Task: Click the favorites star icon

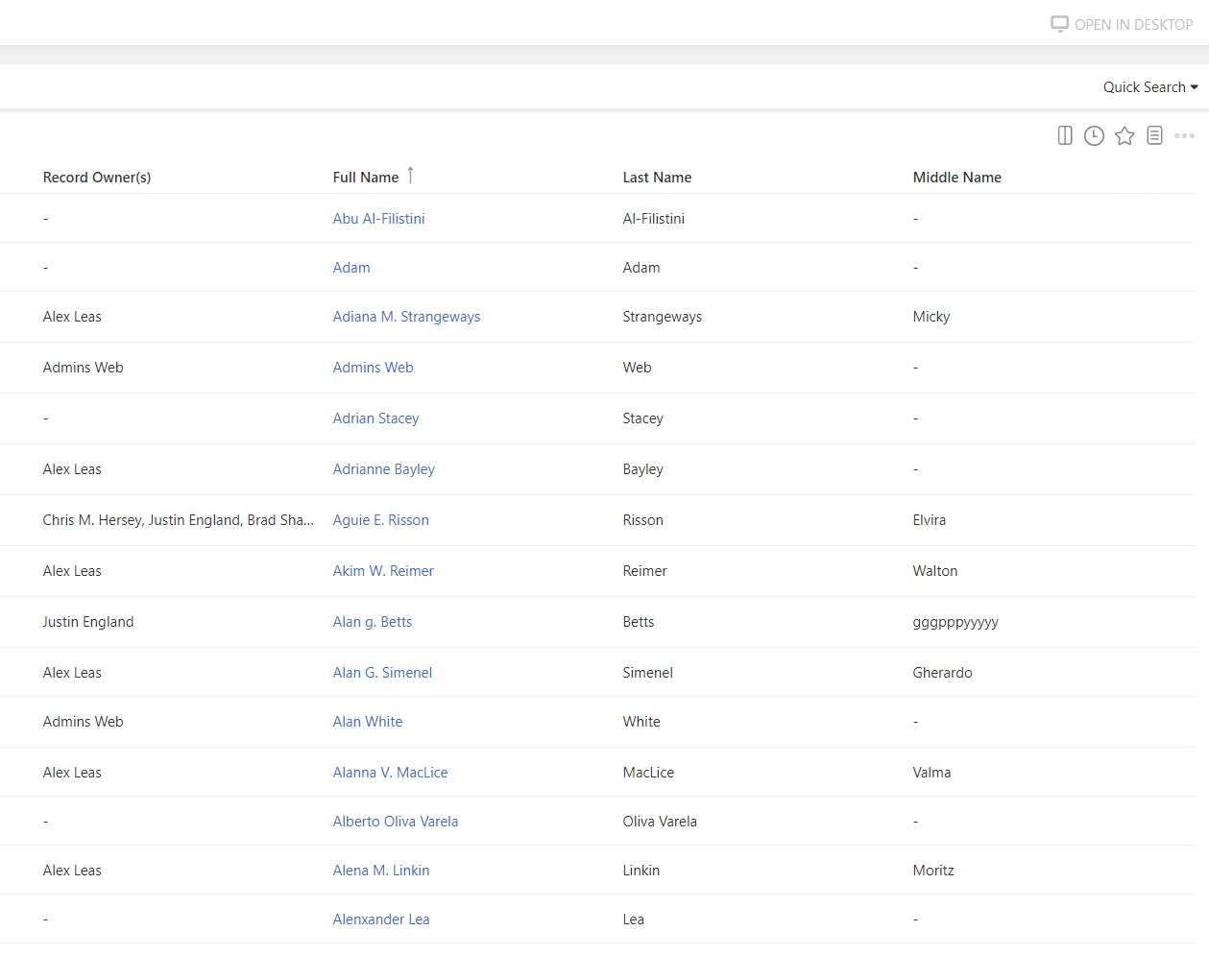Action: (1124, 135)
